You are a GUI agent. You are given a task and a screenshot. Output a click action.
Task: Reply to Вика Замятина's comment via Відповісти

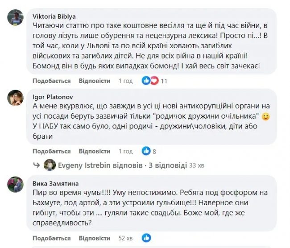click(x=94, y=238)
